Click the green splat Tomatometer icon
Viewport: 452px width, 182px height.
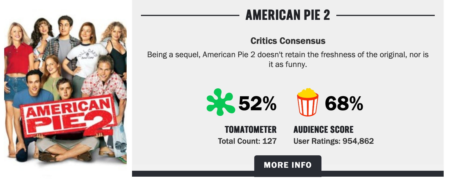(220, 102)
